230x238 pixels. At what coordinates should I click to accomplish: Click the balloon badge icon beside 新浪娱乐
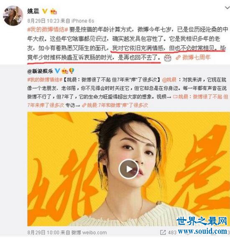(72, 71)
